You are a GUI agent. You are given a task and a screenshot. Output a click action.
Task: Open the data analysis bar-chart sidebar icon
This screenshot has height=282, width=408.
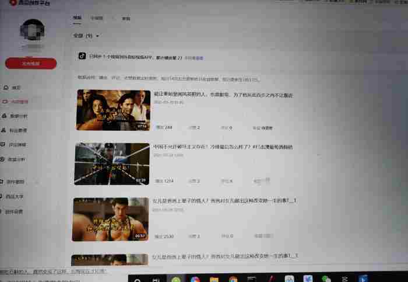point(4,116)
